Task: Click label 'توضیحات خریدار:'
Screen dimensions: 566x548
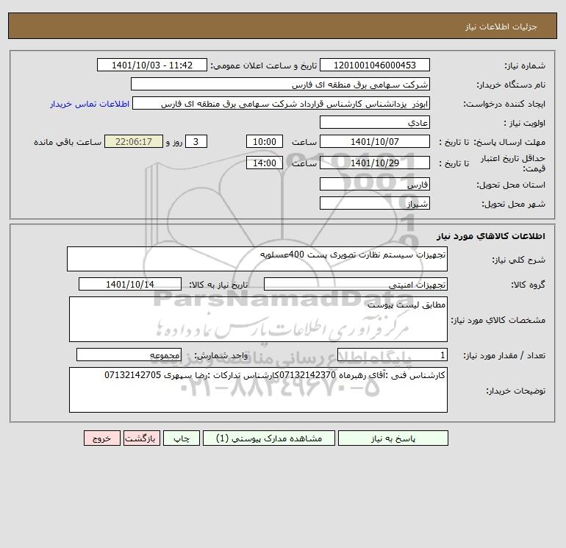Action: coord(516,391)
